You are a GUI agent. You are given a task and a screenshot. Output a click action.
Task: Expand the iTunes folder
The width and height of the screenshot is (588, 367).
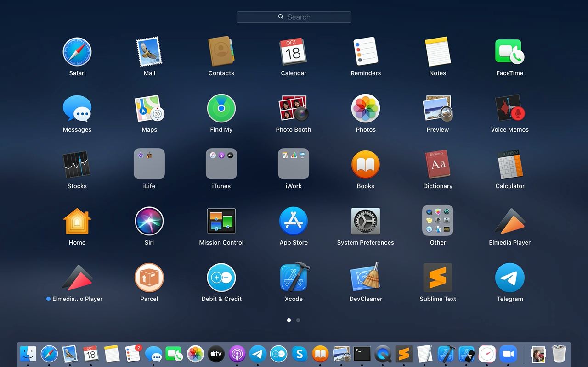coord(221,164)
